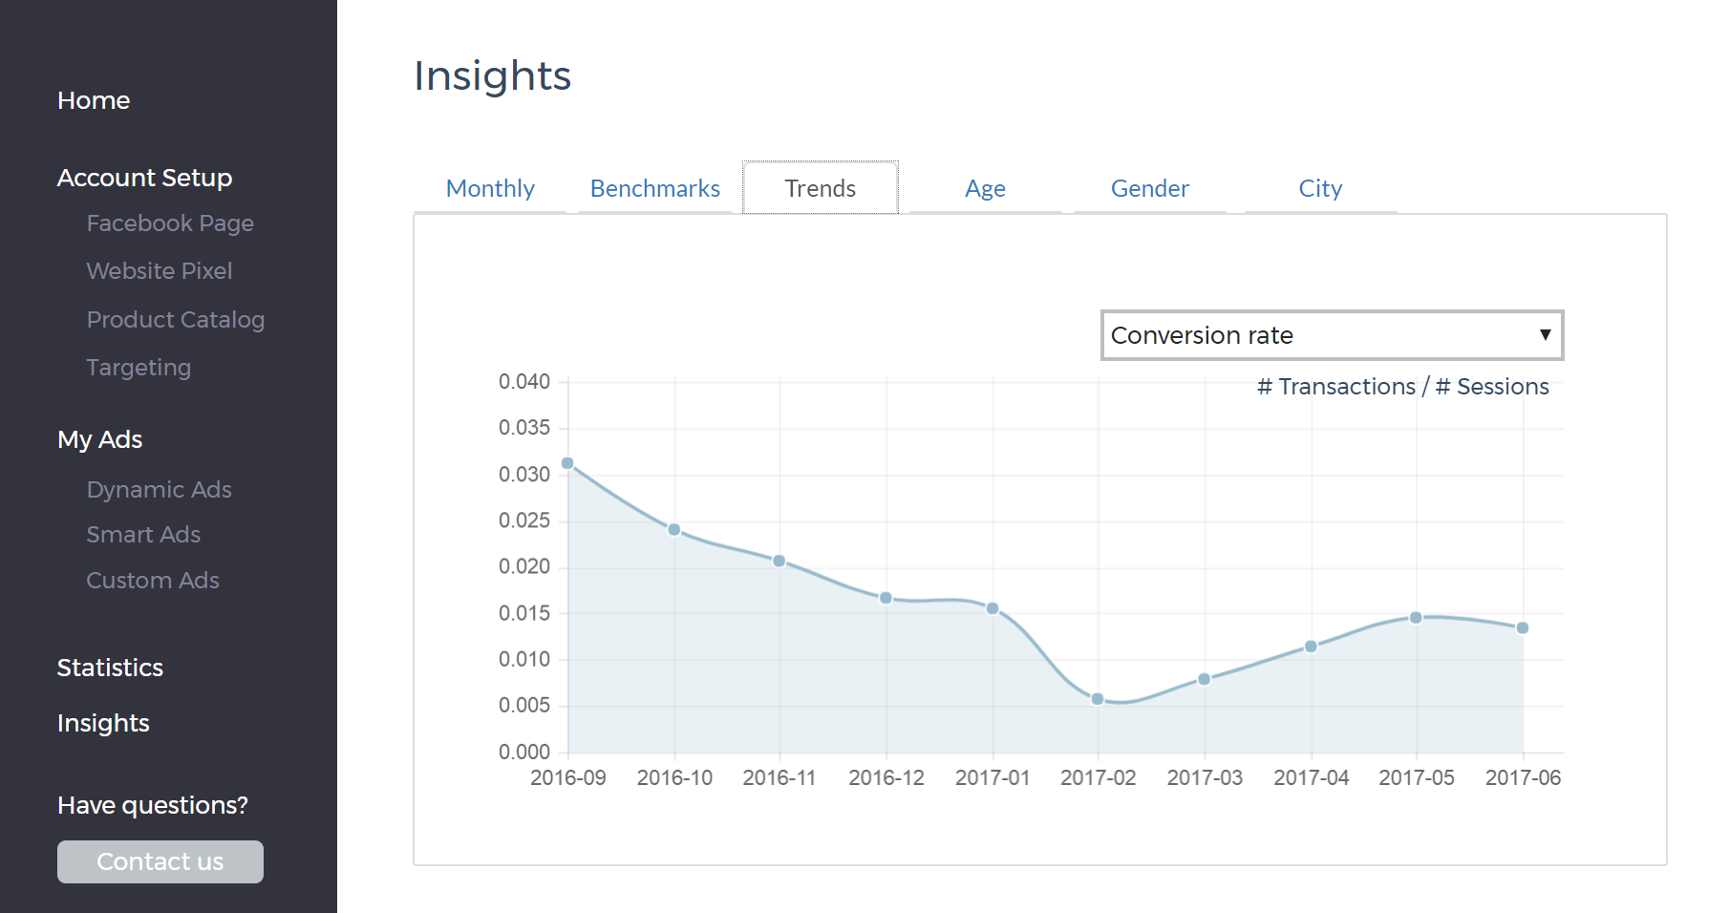Navigate to Website Pixel settings
1729x913 pixels.
point(160,271)
